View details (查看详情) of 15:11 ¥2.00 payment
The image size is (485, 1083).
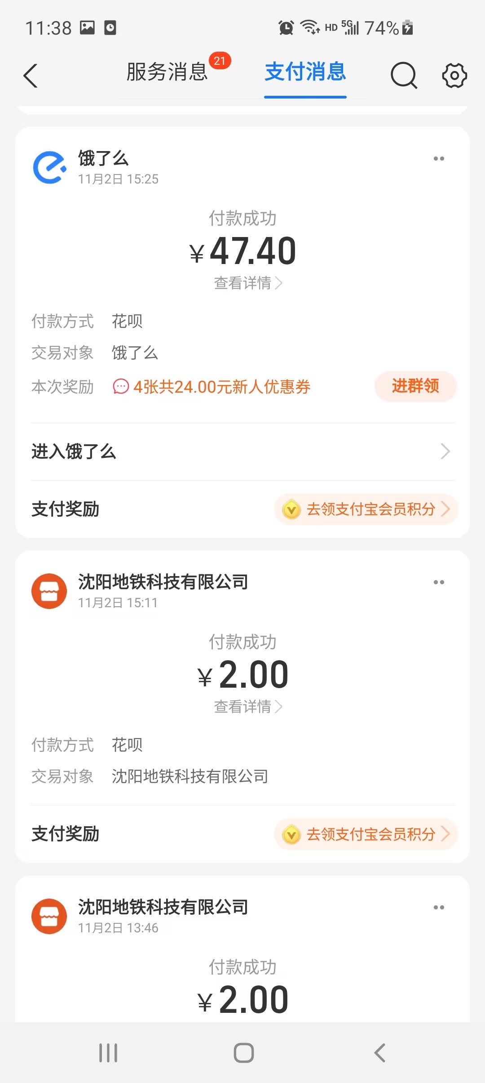(x=248, y=707)
